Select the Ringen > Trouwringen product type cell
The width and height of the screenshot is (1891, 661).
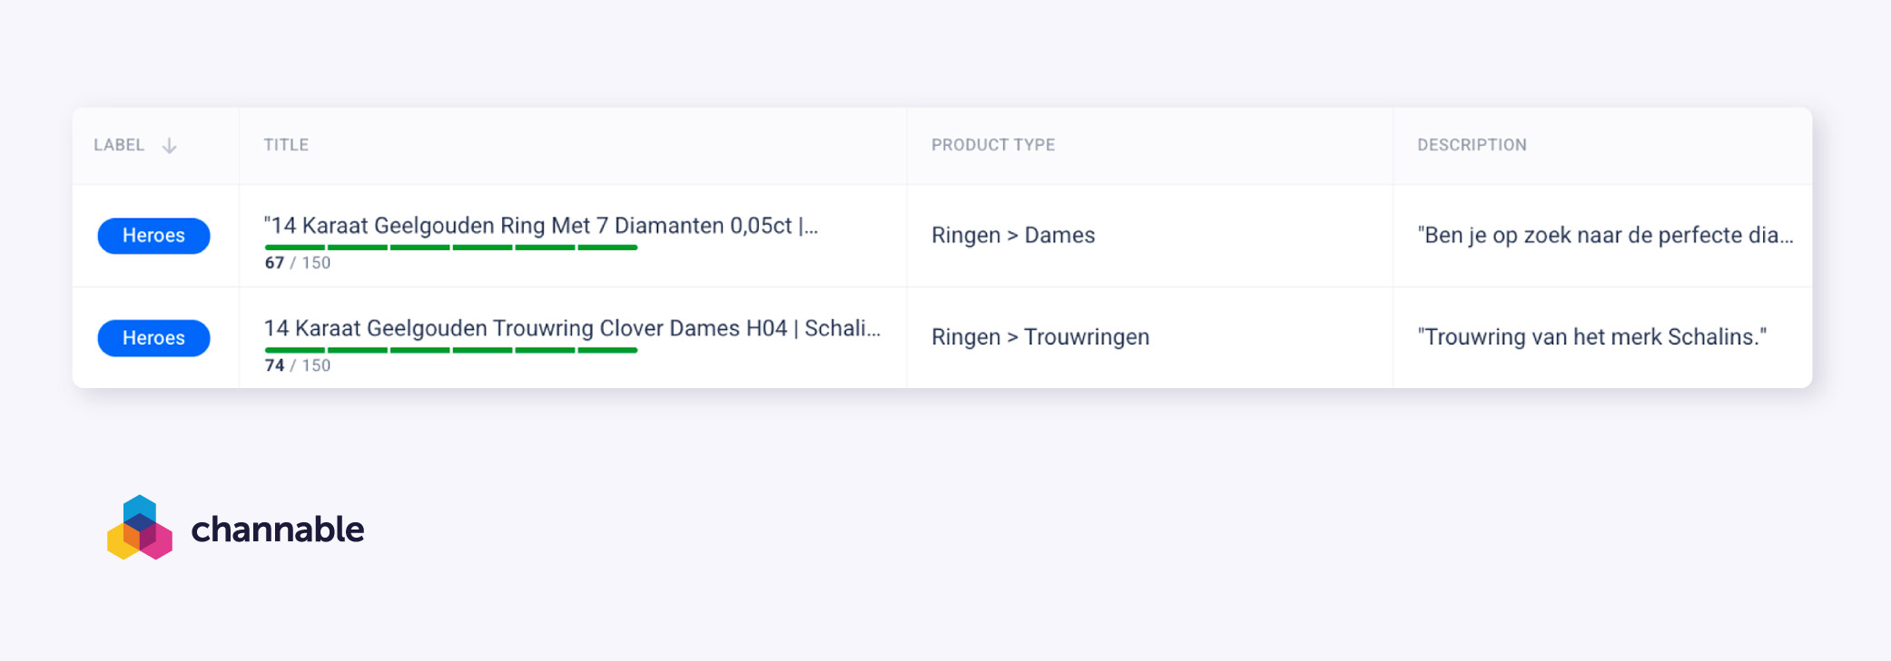(x=1039, y=337)
